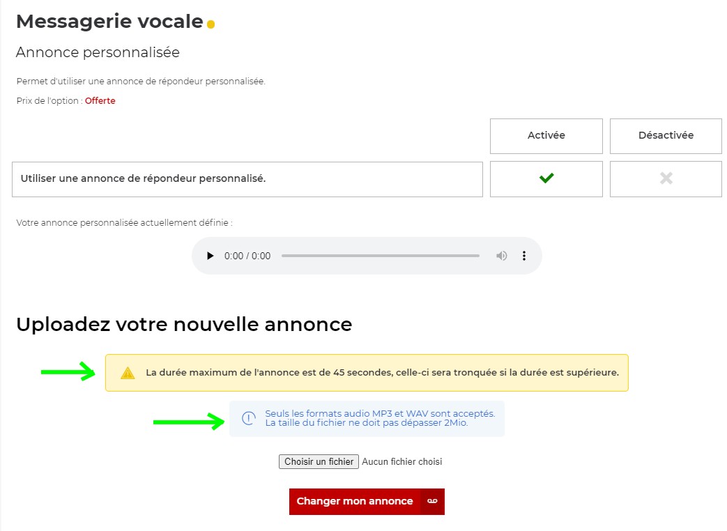The width and height of the screenshot is (727, 531).
Task: Open the audio player three-dot menu
Action: [524, 256]
